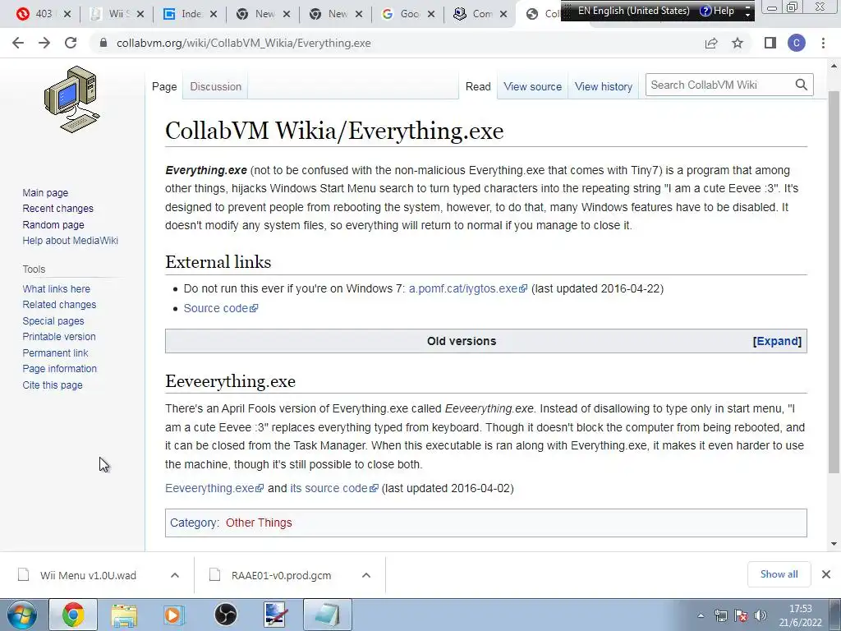Viewport: 841px width, 631px height.
Task: Open the View history tab
Action: 604,86
